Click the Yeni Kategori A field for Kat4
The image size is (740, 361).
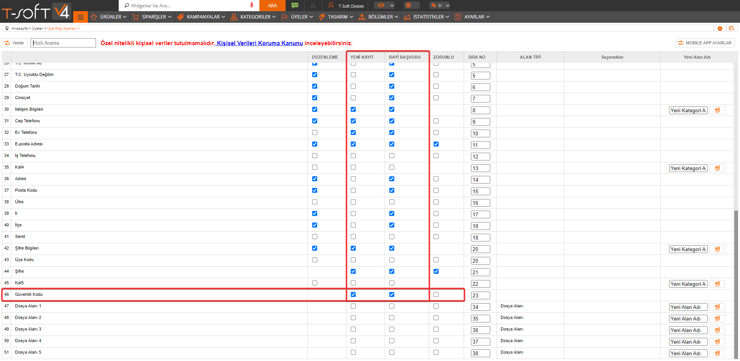688,168
